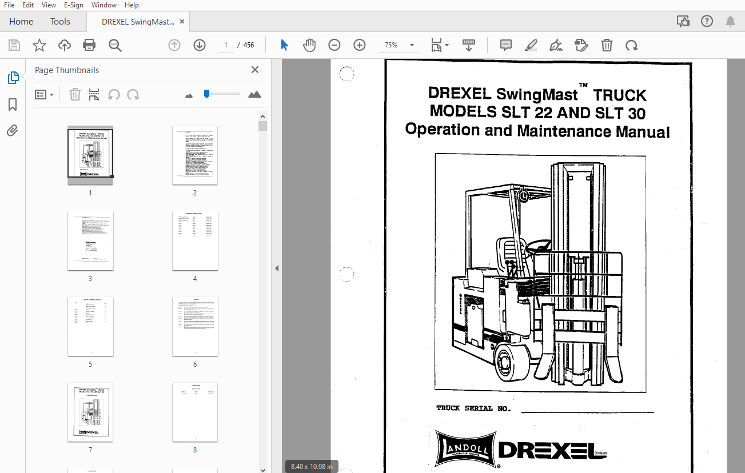Enlarge thumbnail size large mountains icon
The height and width of the screenshot is (473, 745).
(255, 94)
